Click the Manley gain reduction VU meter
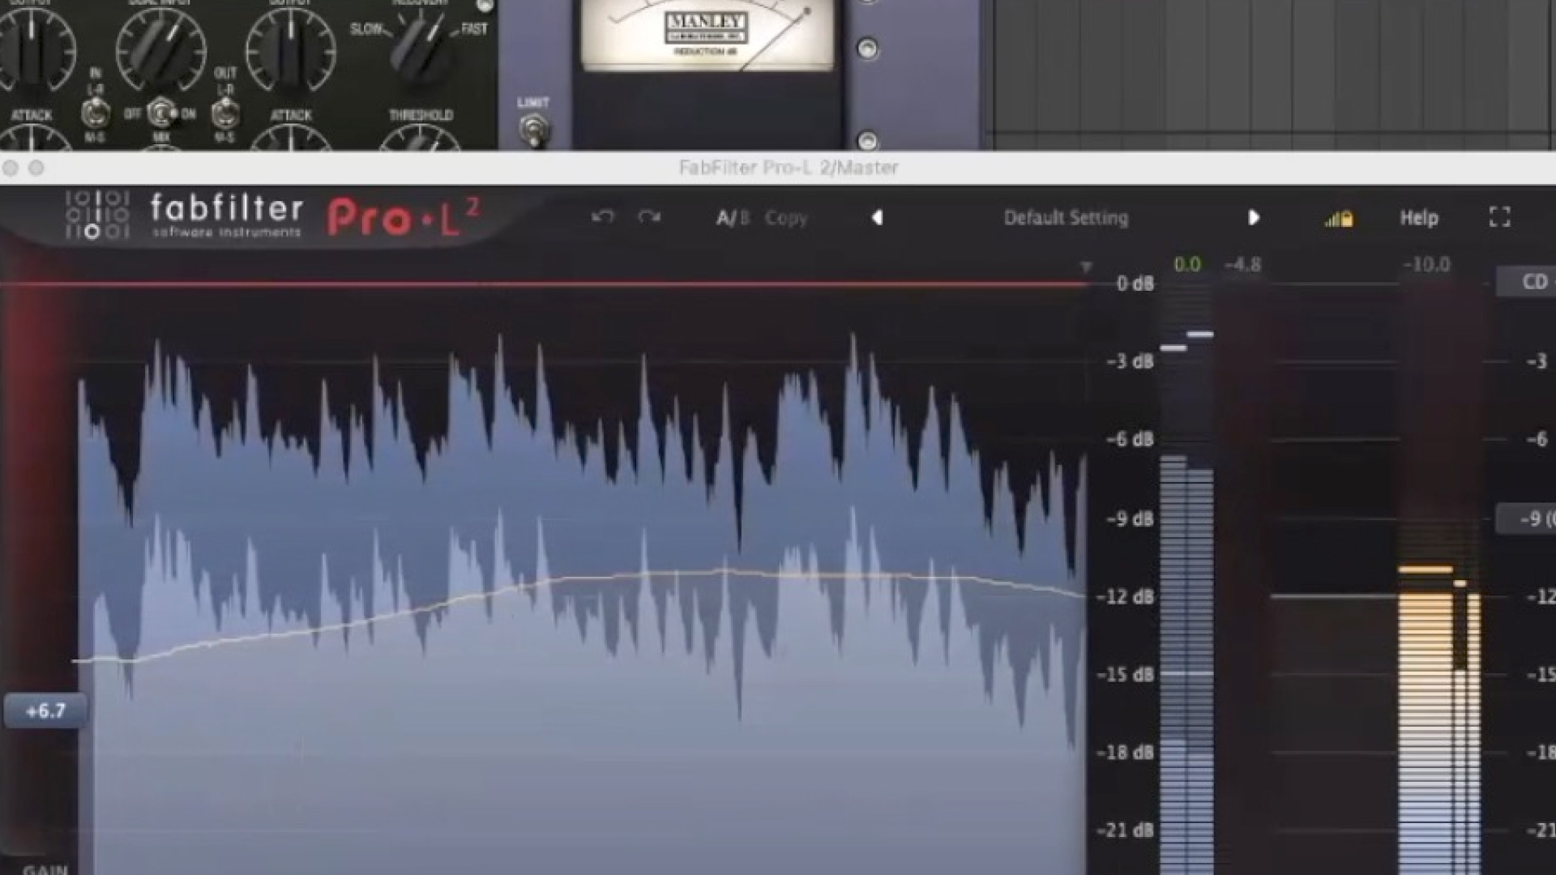 tap(707, 34)
